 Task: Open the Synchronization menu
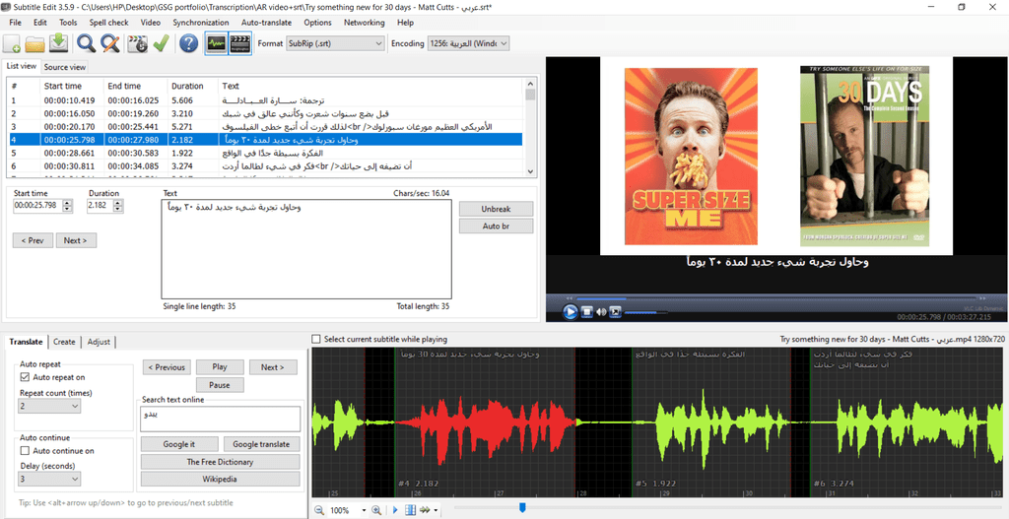pyautogui.click(x=201, y=23)
